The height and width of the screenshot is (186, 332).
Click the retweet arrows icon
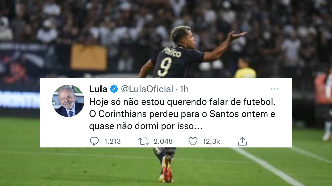pyautogui.click(x=144, y=141)
